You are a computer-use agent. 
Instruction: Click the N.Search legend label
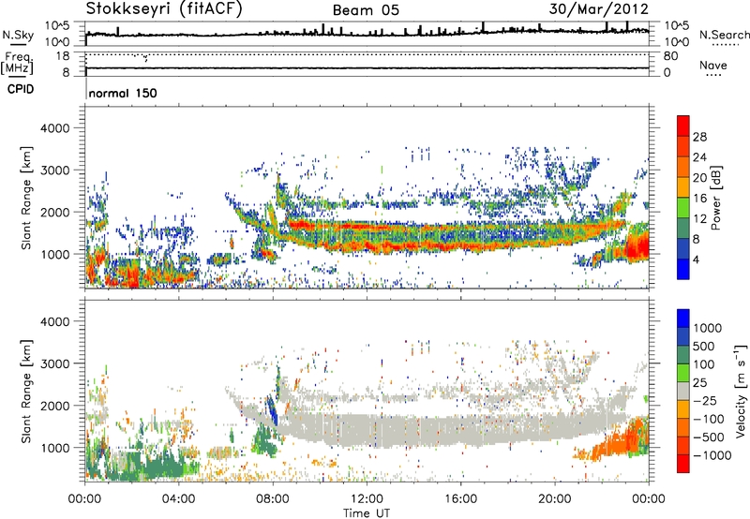(x=724, y=35)
